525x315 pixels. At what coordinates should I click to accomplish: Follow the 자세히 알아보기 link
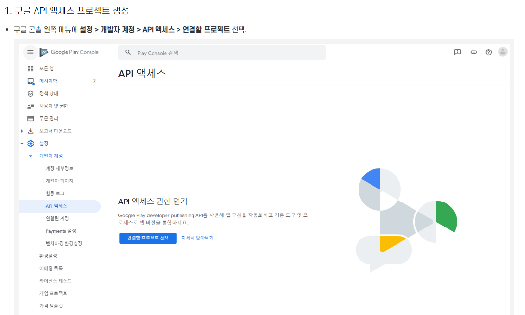[x=197, y=238]
